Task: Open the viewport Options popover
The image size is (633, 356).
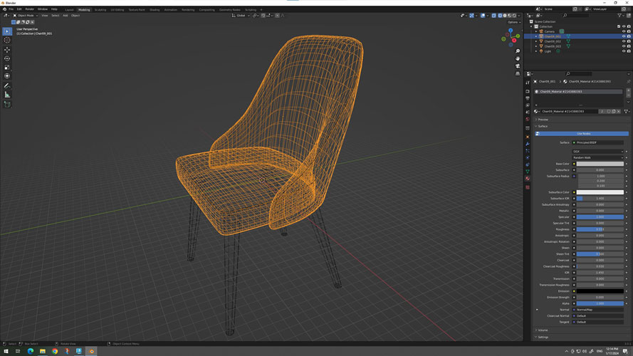Action: (x=513, y=22)
